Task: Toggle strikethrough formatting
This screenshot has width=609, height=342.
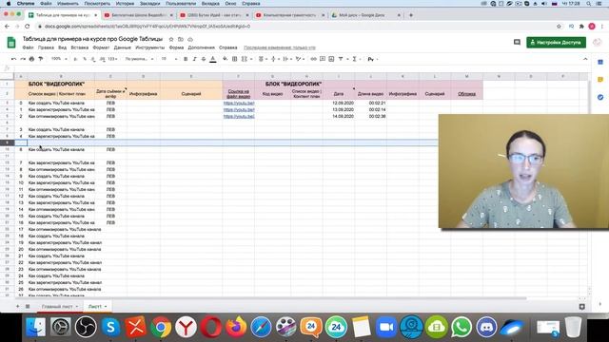Action: (204, 59)
